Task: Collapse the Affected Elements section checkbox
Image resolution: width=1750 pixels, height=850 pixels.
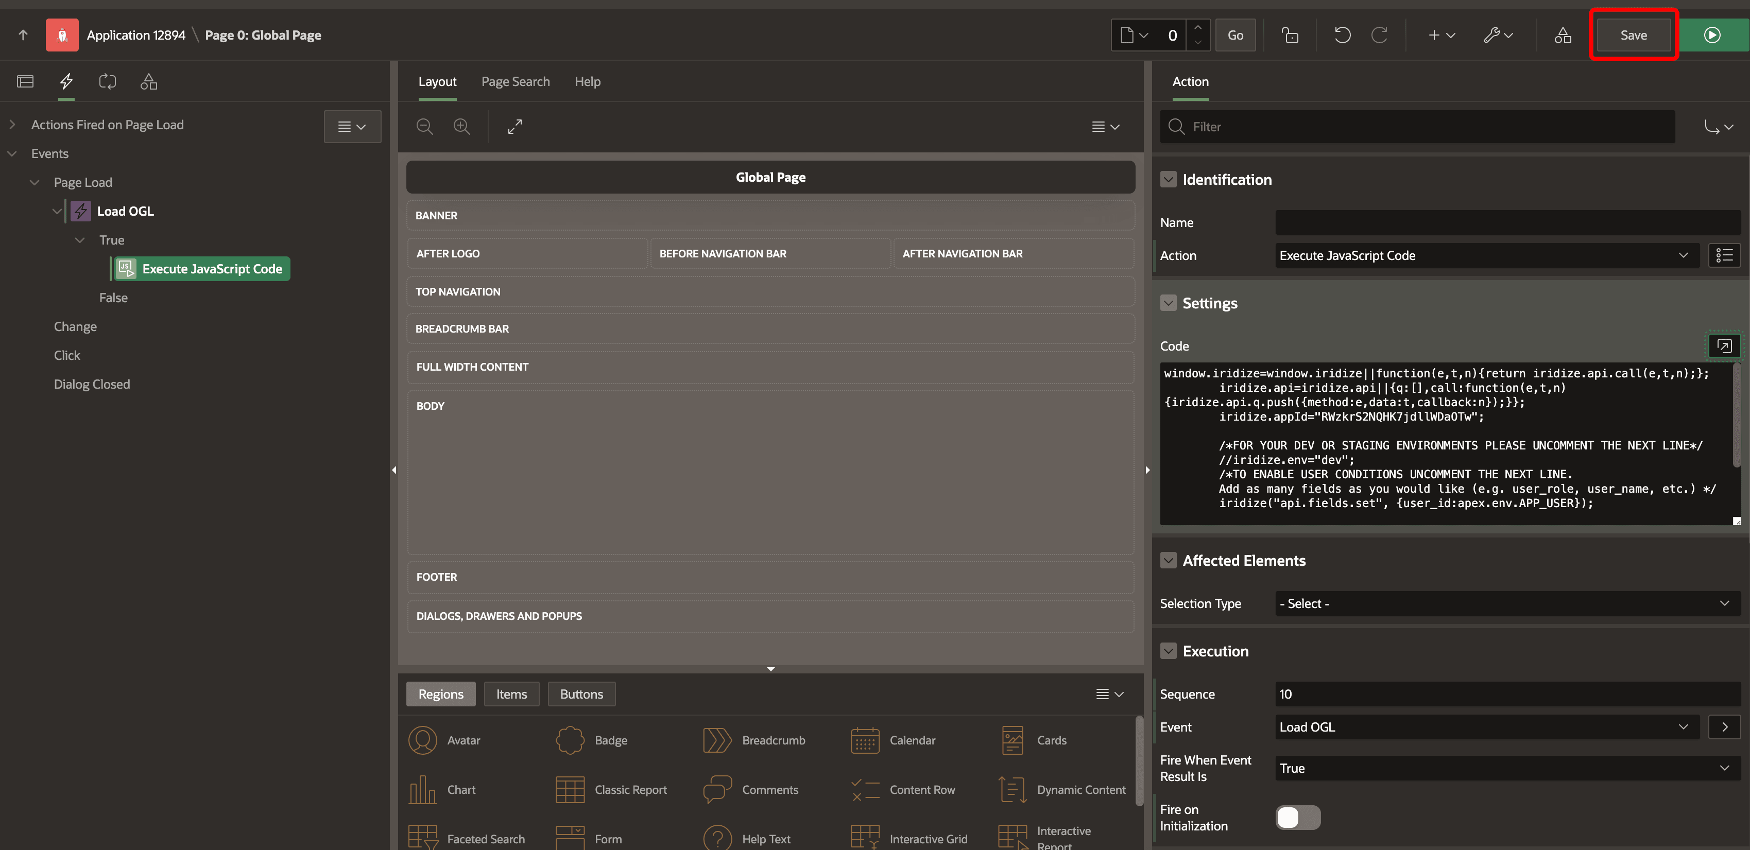Action: click(x=1168, y=560)
